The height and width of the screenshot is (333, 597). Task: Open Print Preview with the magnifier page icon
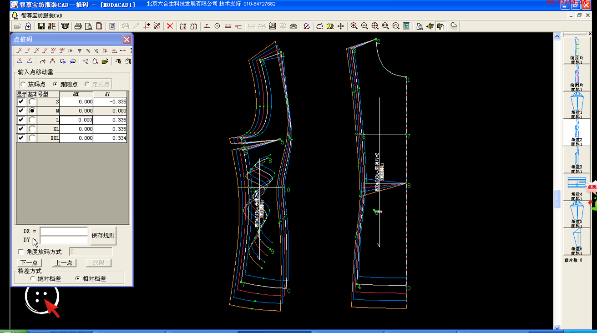(x=88, y=26)
